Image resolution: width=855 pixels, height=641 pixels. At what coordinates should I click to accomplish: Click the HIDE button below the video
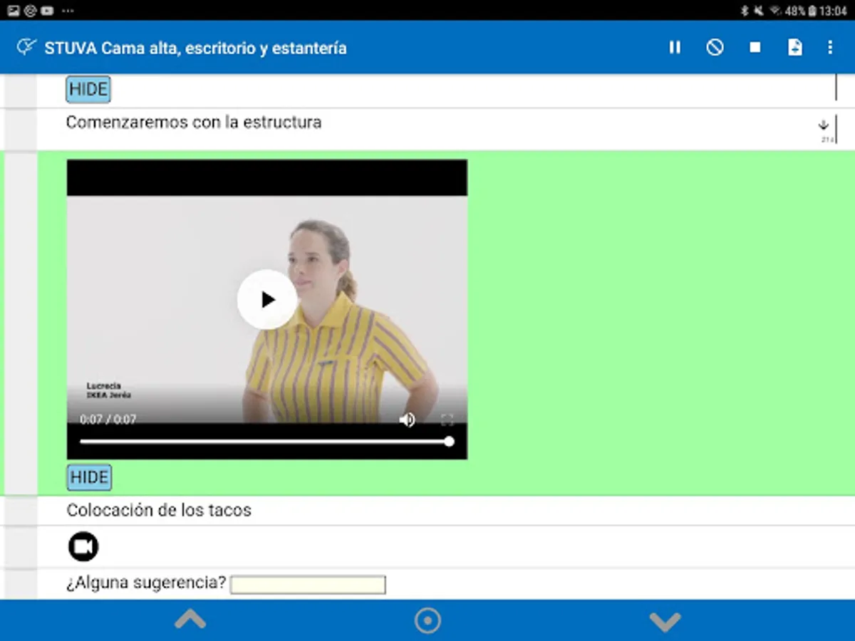tap(89, 477)
